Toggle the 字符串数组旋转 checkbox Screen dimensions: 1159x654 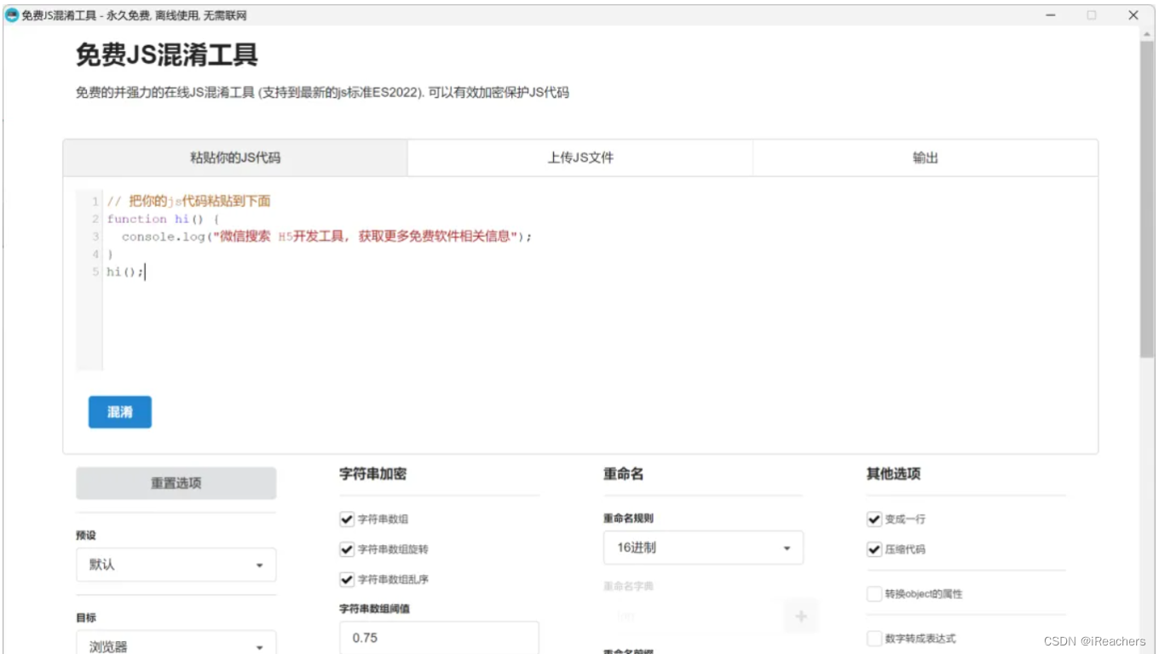pyautogui.click(x=347, y=549)
